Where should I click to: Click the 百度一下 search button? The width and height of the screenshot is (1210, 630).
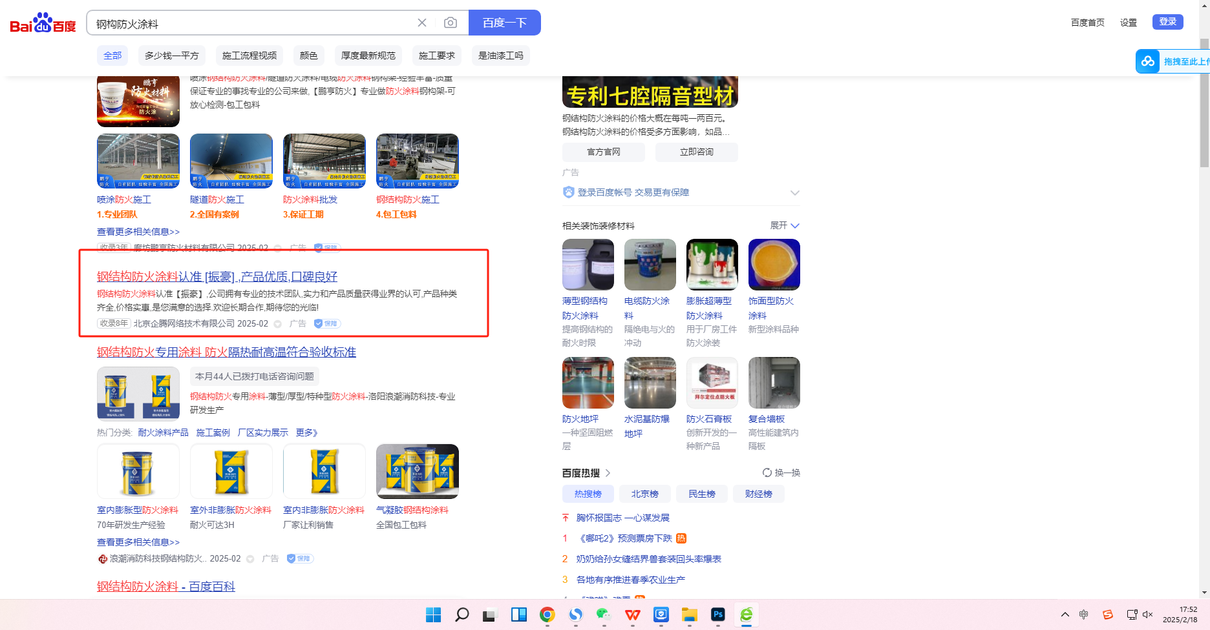coord(505,23)
